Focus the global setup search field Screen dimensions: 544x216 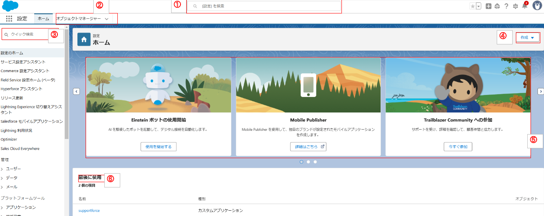[264, 6]
